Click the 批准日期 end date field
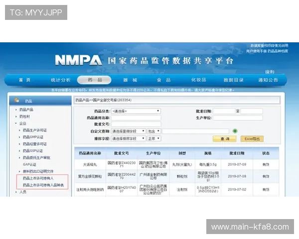Image resolution: width=299 pixels, height=239 pixels. coord(252,111)
